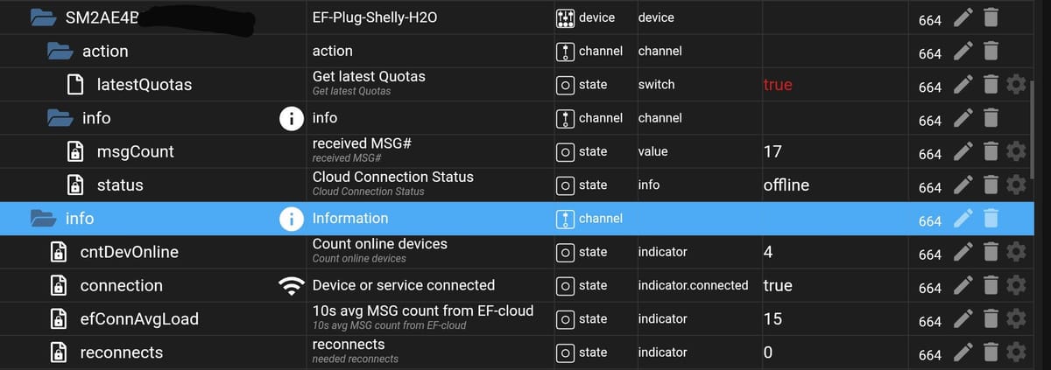Image resolution: width=1051 pixels, height=370 pixels.
Task: Collapse the highlighted info folder
Action: click(x=43, y=218)
